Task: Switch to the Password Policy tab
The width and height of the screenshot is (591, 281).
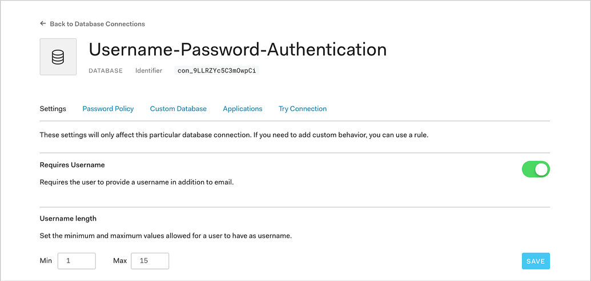Action: pyautogui.click(x=108, y=109)
